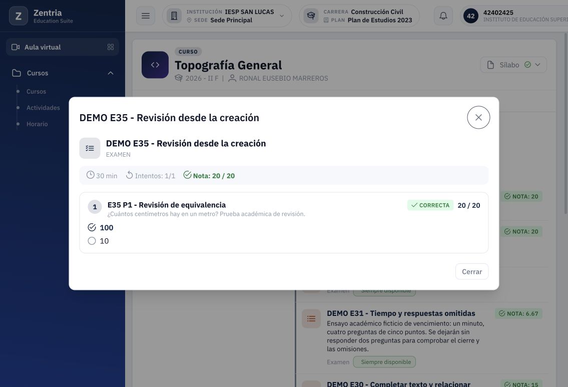Click the Sílabo document icon
This screenshot has width=568, height=387.
[490, 65]
